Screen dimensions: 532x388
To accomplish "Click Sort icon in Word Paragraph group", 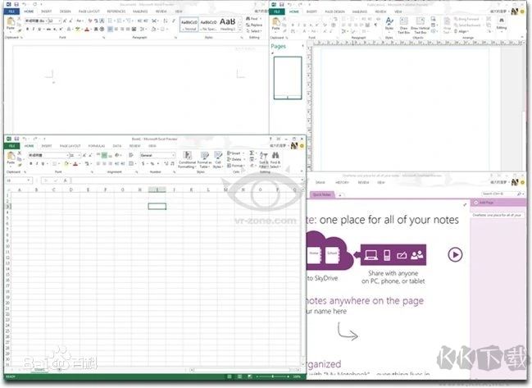I will [x=166, y=21].
